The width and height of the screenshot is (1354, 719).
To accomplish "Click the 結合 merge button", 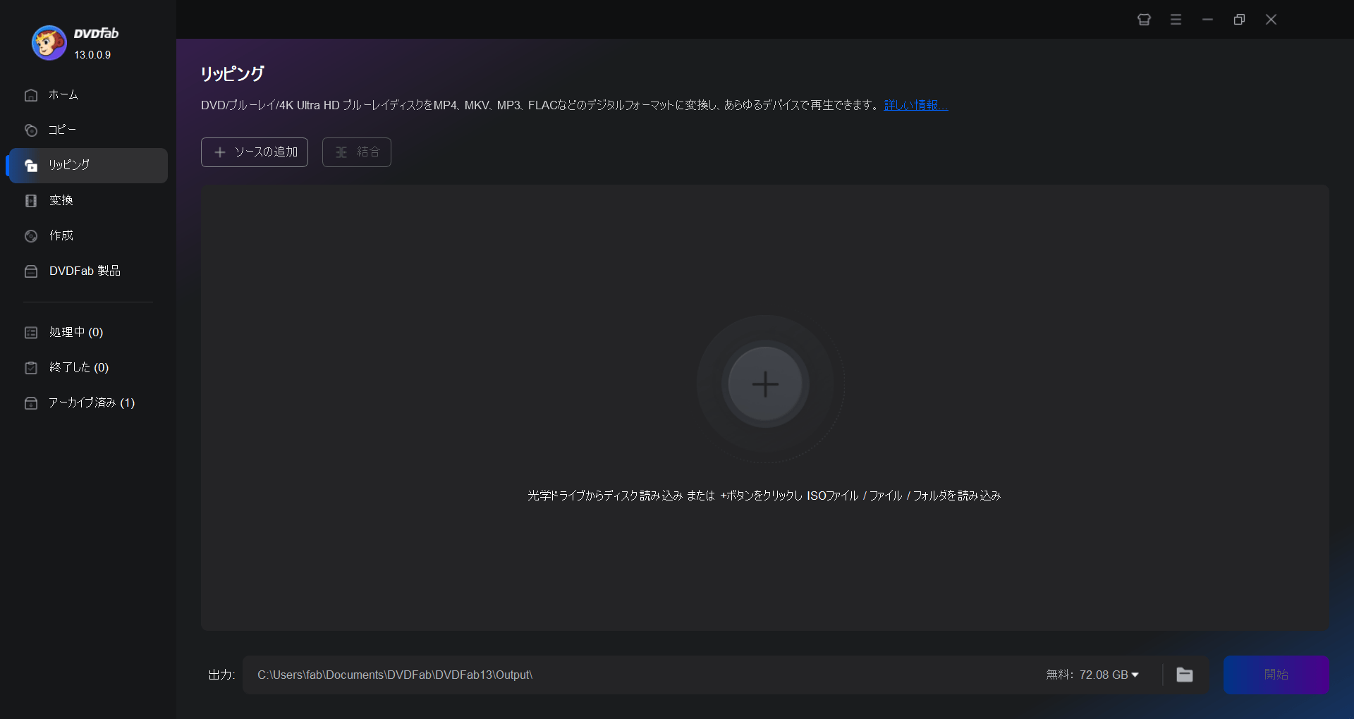I will pos(357,152).
